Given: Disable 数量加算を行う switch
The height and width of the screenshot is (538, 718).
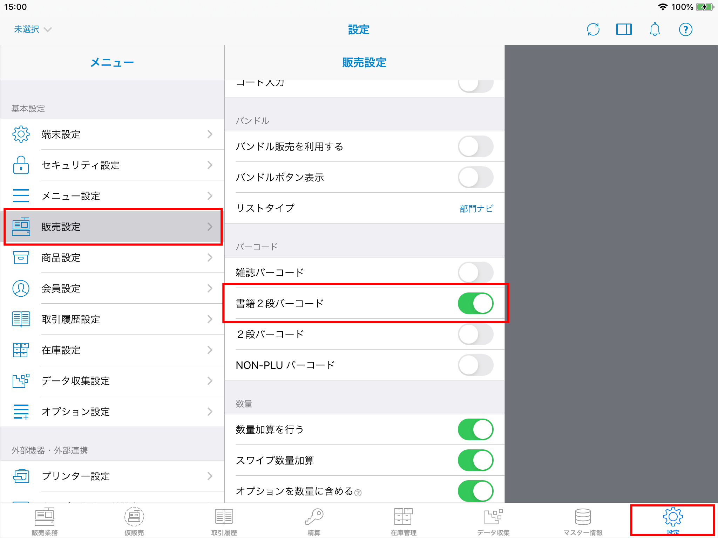Looking at the screenshot, I should pos(476,429).
